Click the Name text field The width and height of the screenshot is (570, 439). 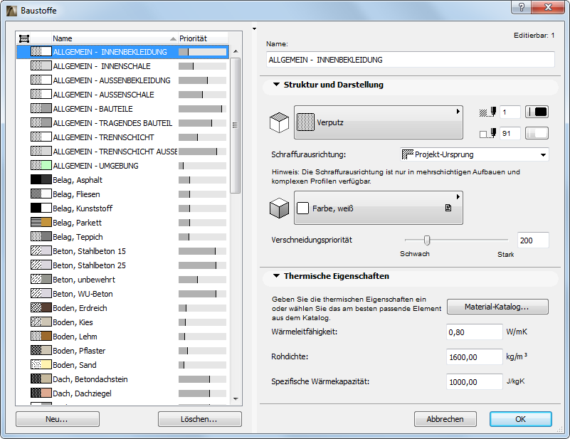[411, 60]
